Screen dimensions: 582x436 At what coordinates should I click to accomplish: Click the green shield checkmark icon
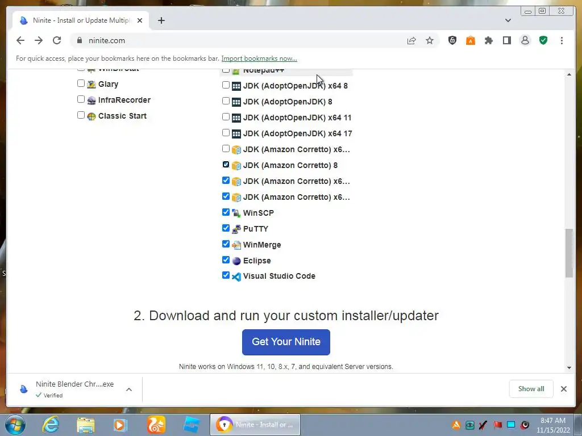click(543, 40)
